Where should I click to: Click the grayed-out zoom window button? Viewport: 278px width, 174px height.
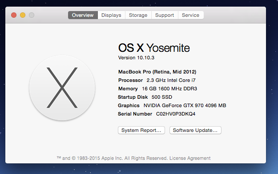coord(32,15)
